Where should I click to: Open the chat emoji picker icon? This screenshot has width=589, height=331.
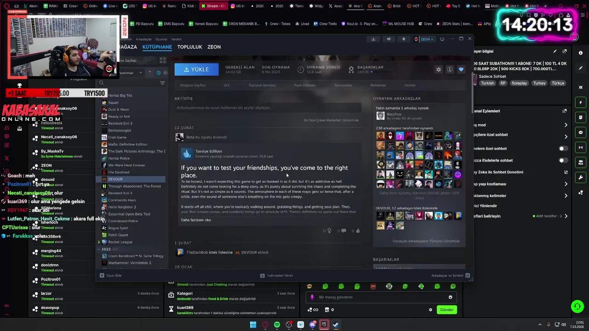[x=450, y=297]
